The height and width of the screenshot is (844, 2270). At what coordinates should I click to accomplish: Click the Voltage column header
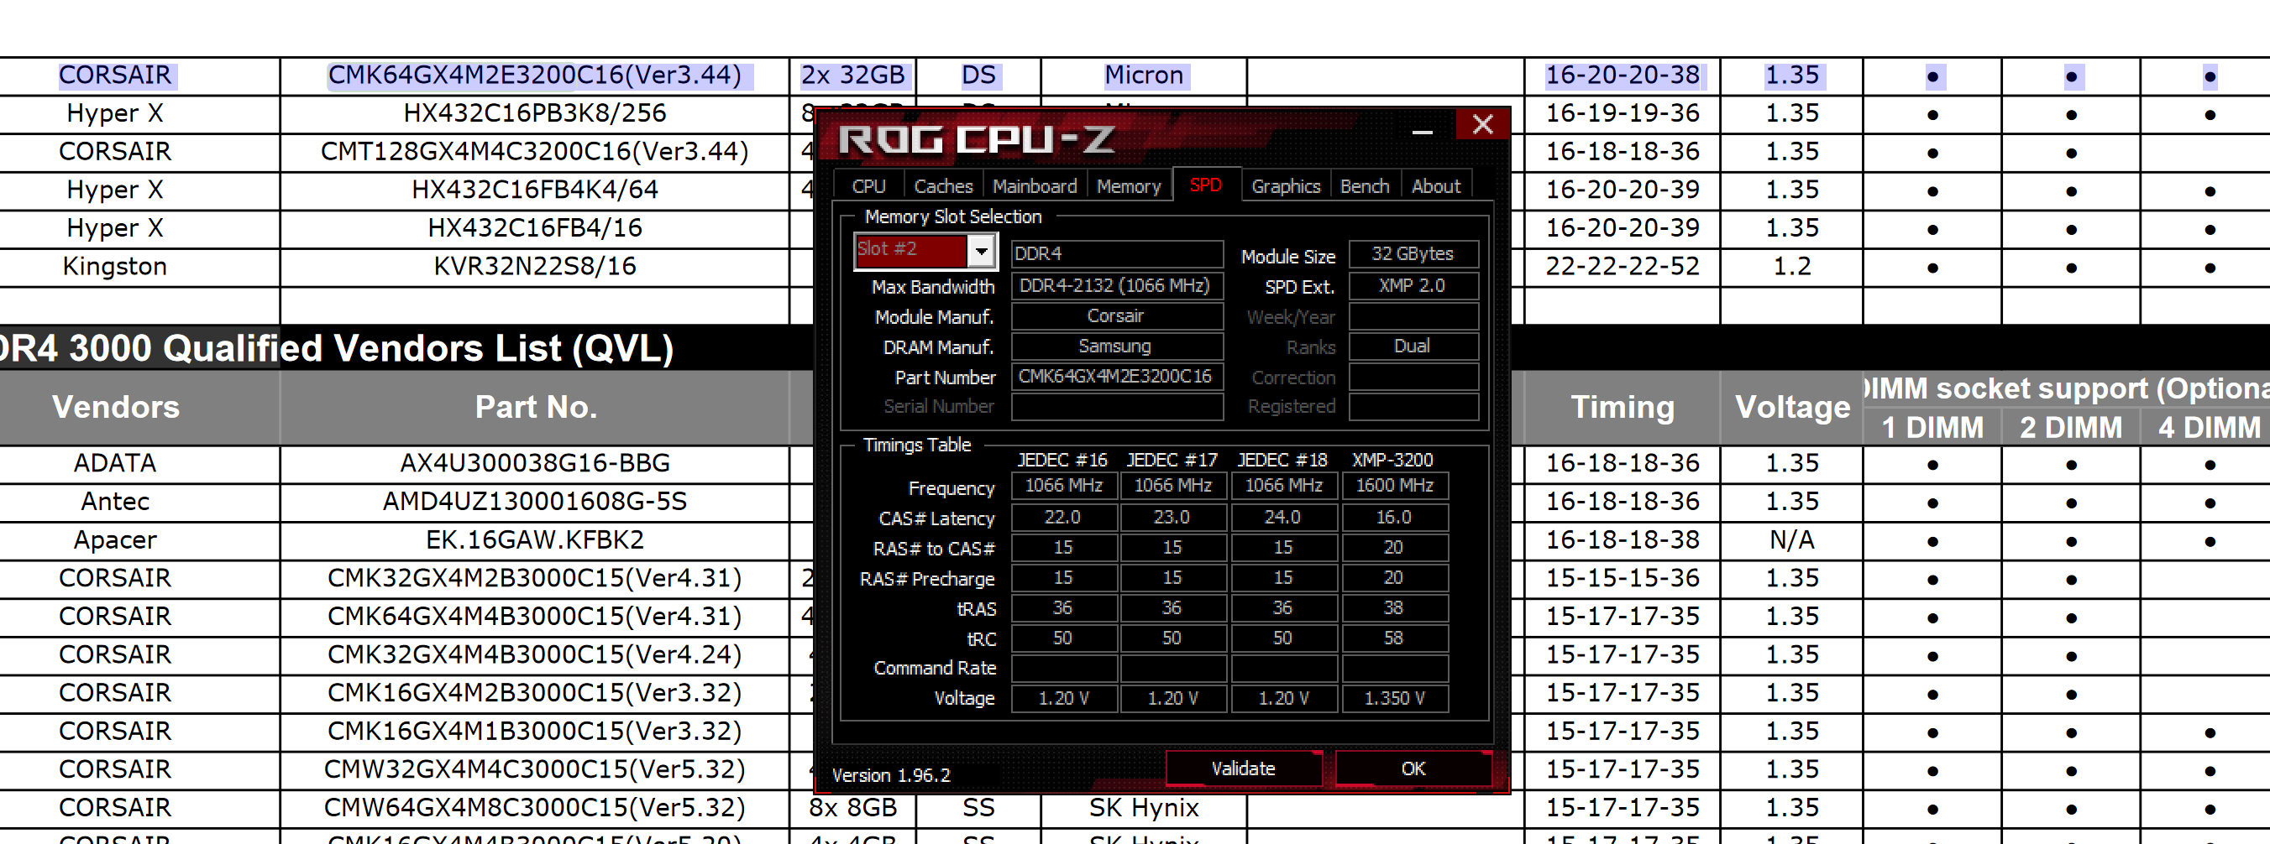pyautogui.click(x=1791, y=407)
